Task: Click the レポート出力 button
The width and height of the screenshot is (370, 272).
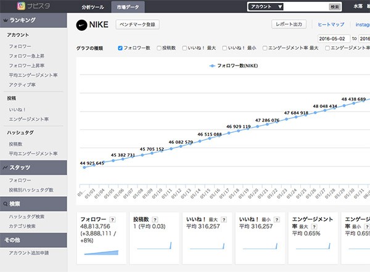Action: click(x=289, y=24)
